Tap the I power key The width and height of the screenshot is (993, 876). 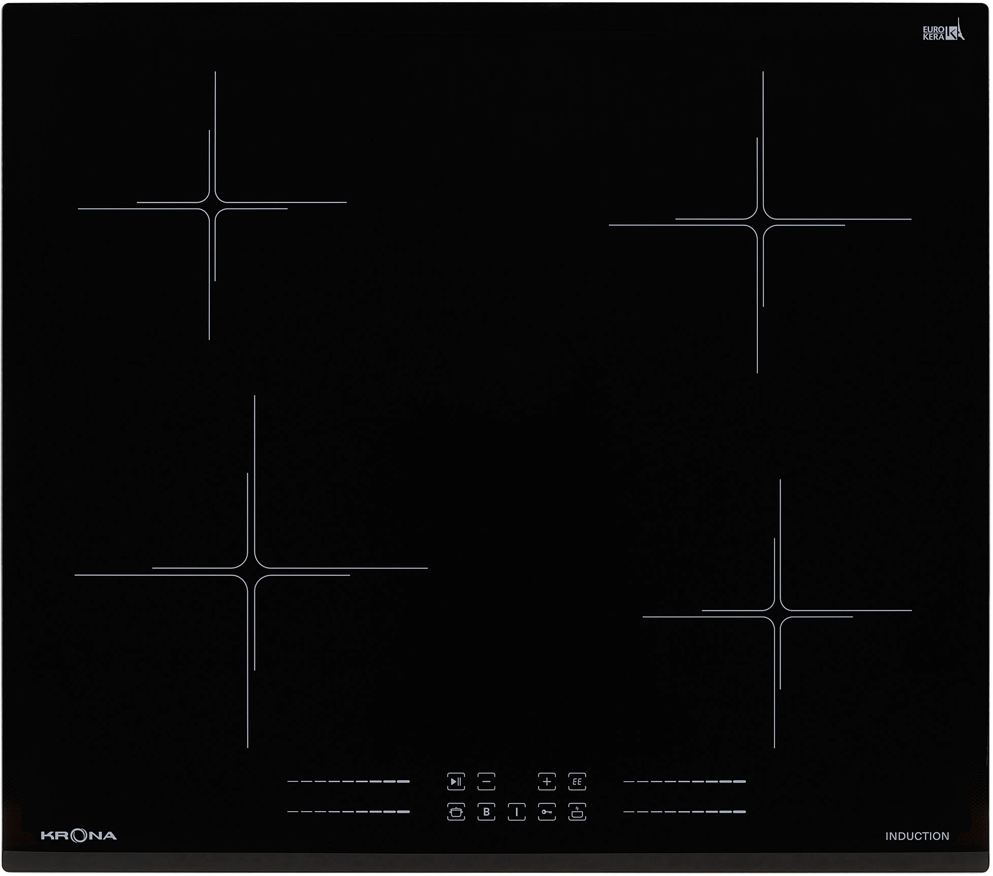point(517,812)
